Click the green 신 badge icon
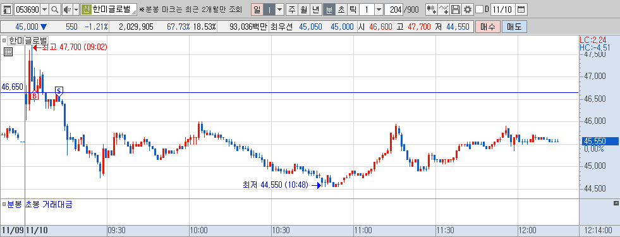The height and width of the screenshot is (237, 620). [86, 9]
